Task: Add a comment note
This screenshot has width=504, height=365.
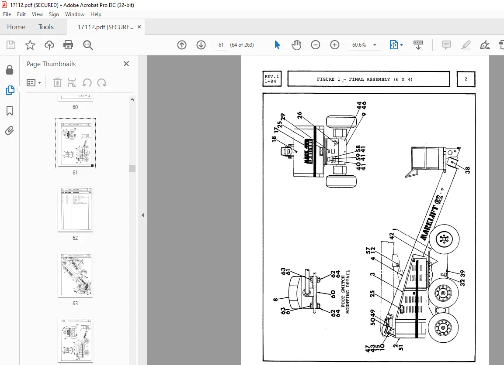Action: click(x=446, y=45)
